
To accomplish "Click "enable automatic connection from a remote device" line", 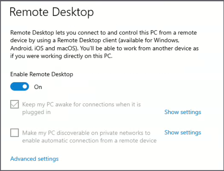I will 89,141.
